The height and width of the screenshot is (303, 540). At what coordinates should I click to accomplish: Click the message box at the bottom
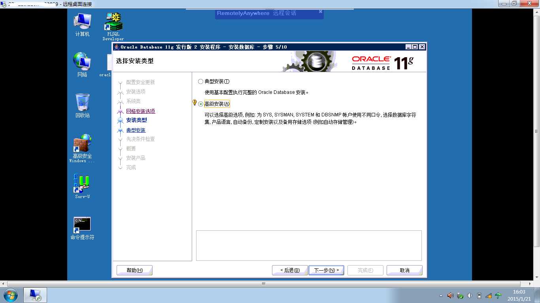[x=309, y=245]
